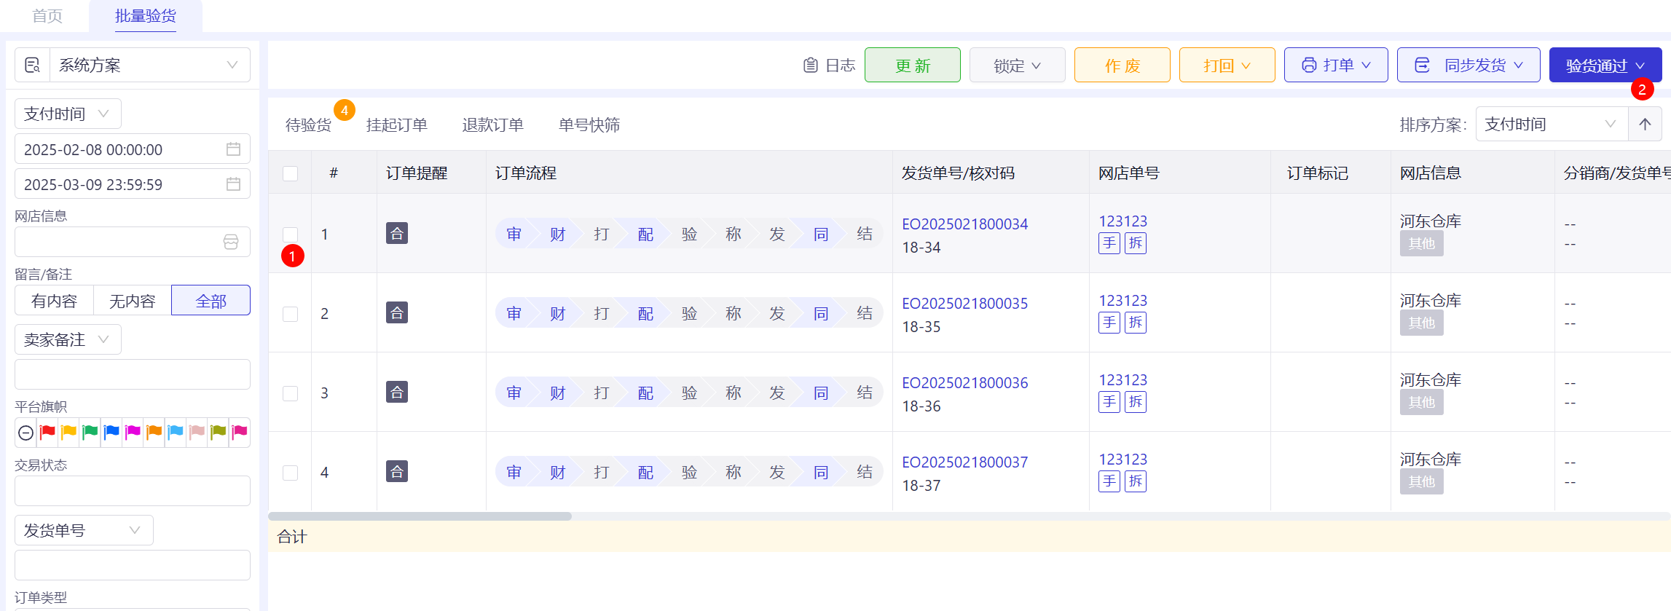Select 全部 remark filter
This screenshot has width=1671, height=611.
click(x=211, y=301)
